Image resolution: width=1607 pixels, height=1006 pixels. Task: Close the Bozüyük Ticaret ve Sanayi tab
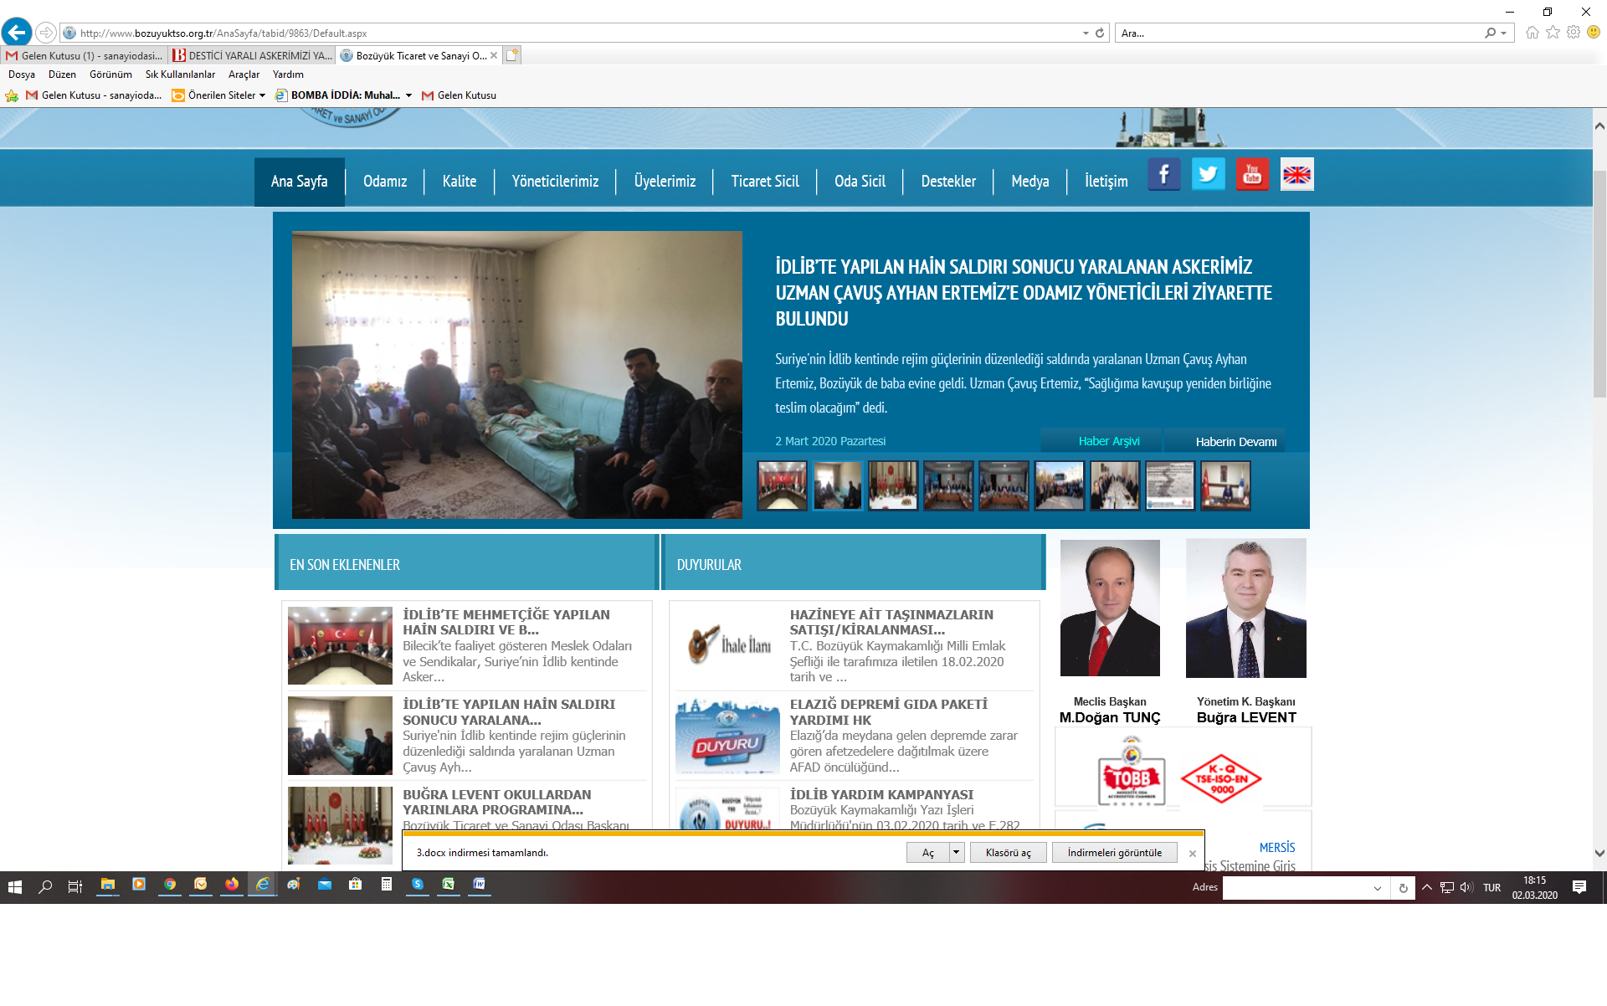[x=494, y=55]
